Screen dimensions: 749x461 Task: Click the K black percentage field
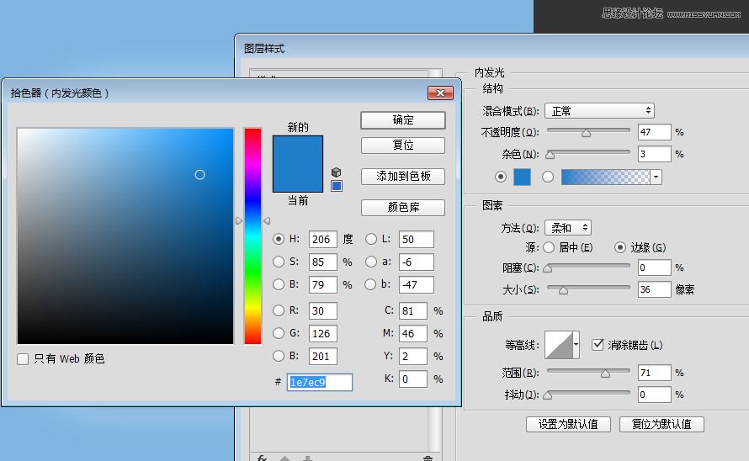(412, 379)
